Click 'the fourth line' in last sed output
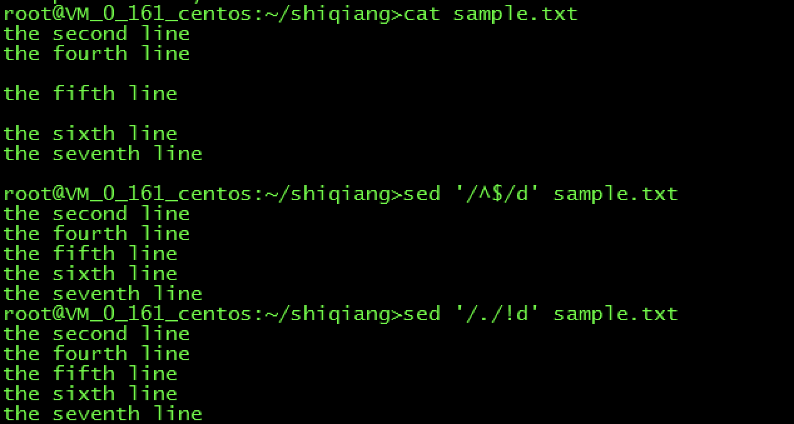 (96, 353)
